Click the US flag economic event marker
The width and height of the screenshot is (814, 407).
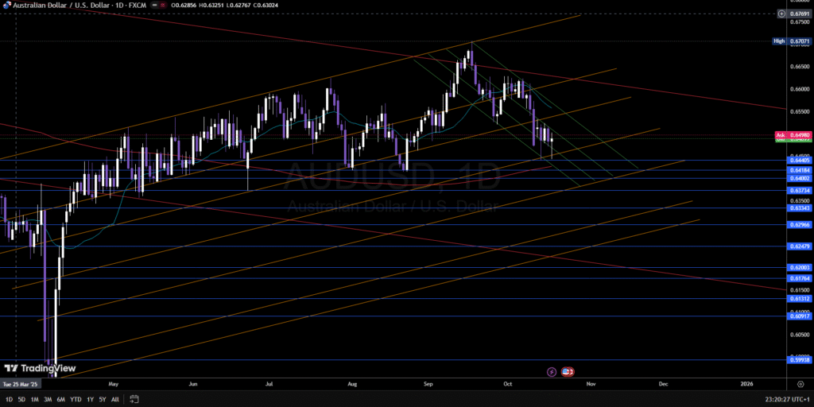click(568, 371)
